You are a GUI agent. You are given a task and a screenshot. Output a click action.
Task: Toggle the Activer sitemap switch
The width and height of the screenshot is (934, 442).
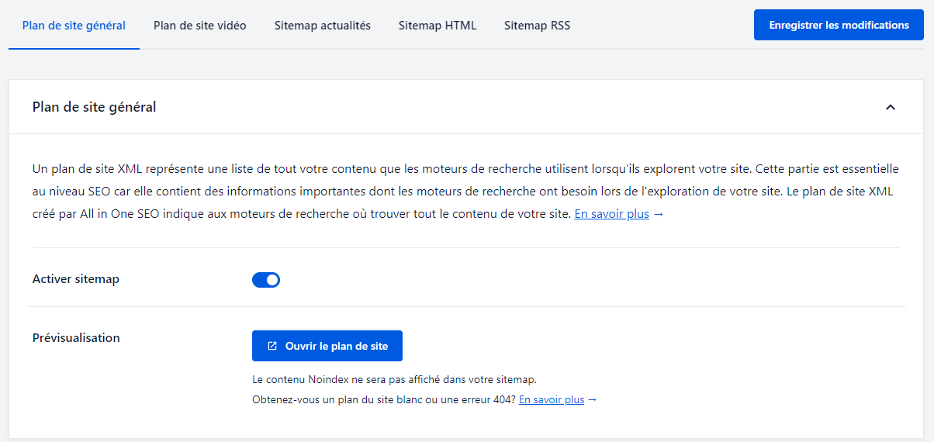pos(266,280)
